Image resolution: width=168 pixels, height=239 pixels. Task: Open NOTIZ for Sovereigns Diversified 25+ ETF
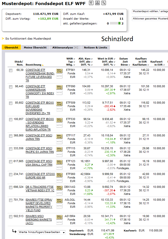coord(59,109)
